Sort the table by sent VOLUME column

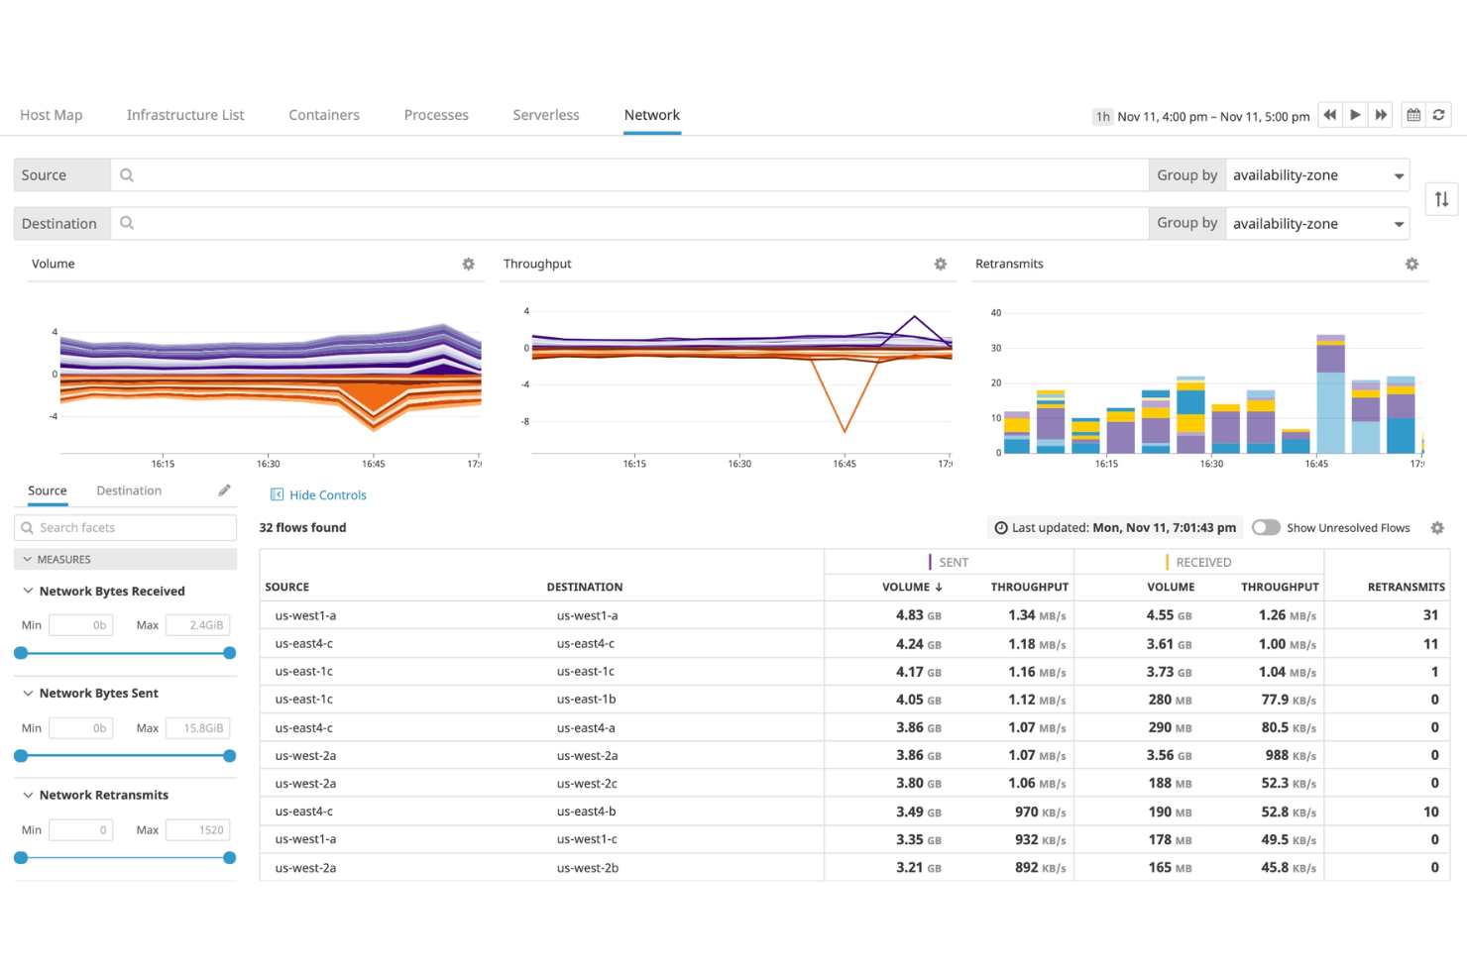pyautogui.click(x=912, y=586)
